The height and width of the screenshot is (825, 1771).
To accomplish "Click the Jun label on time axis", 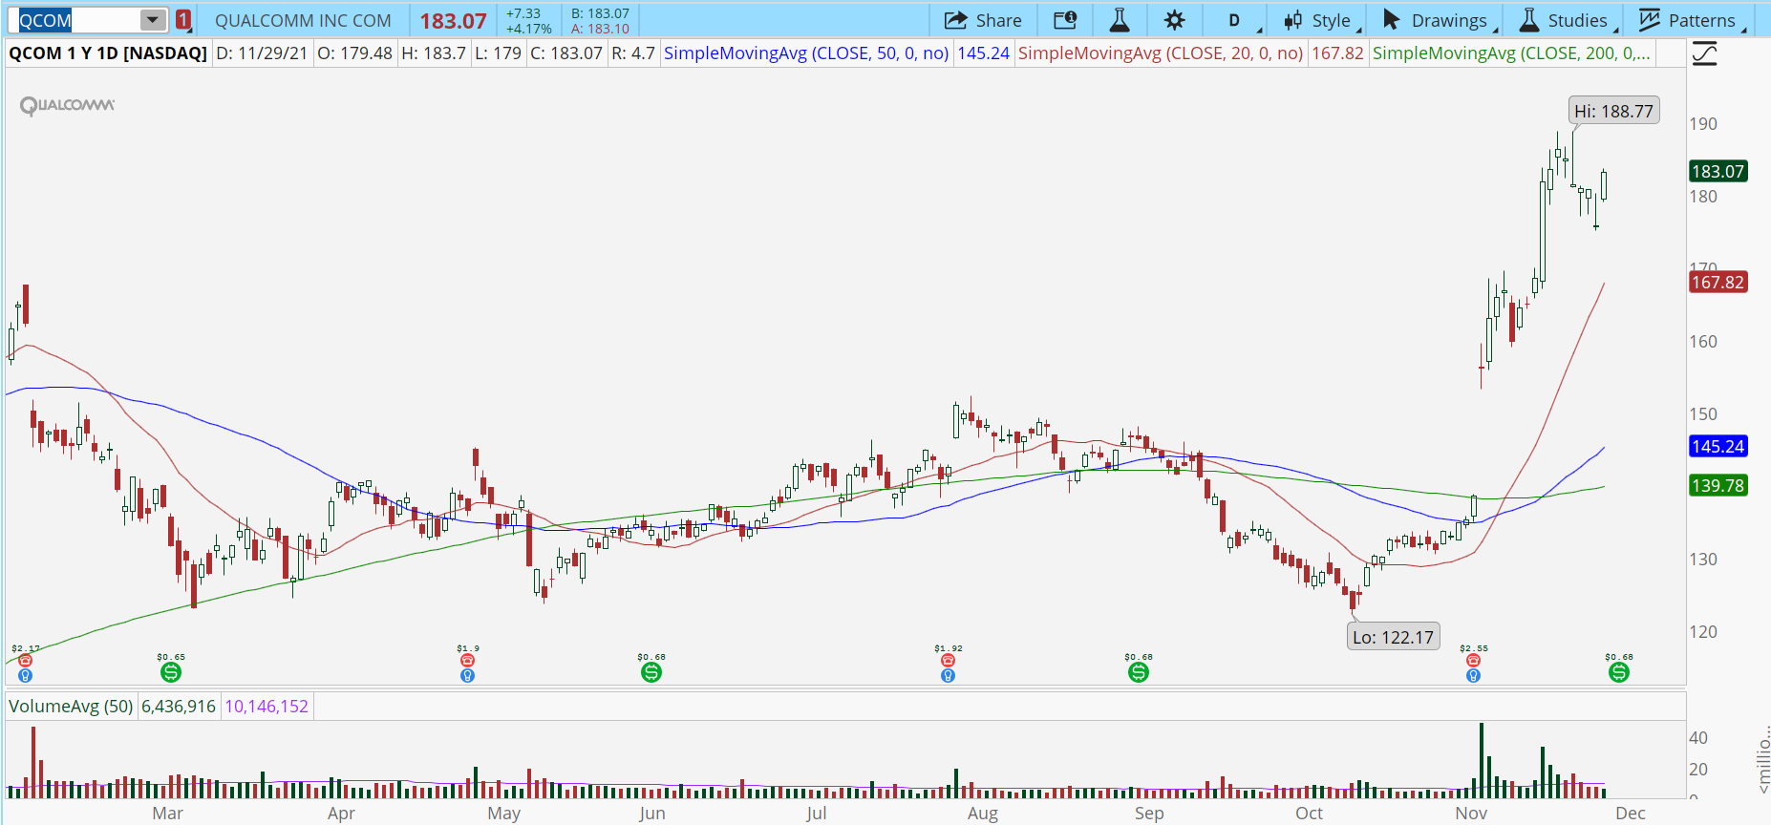I will coord(652,813).
